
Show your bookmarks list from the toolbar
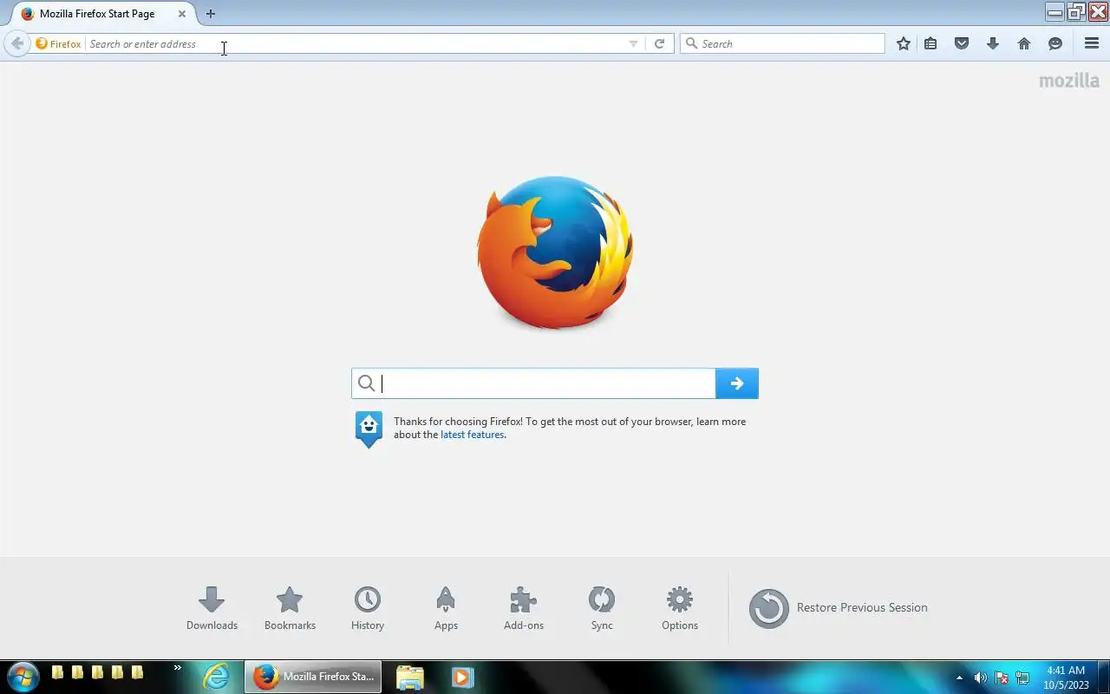point(930,43)
